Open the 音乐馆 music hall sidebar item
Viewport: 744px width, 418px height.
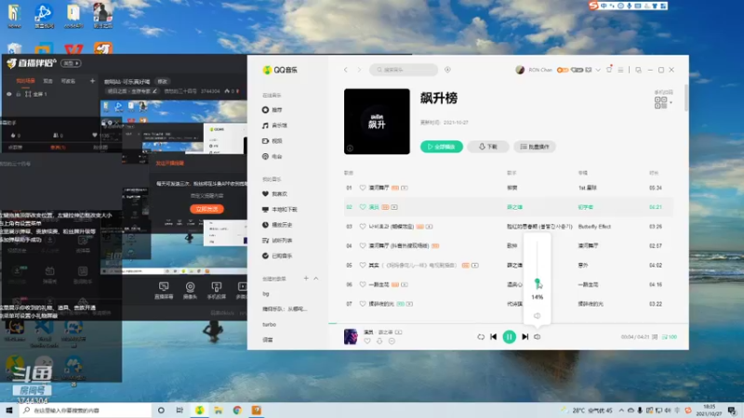tap(274, 125)
